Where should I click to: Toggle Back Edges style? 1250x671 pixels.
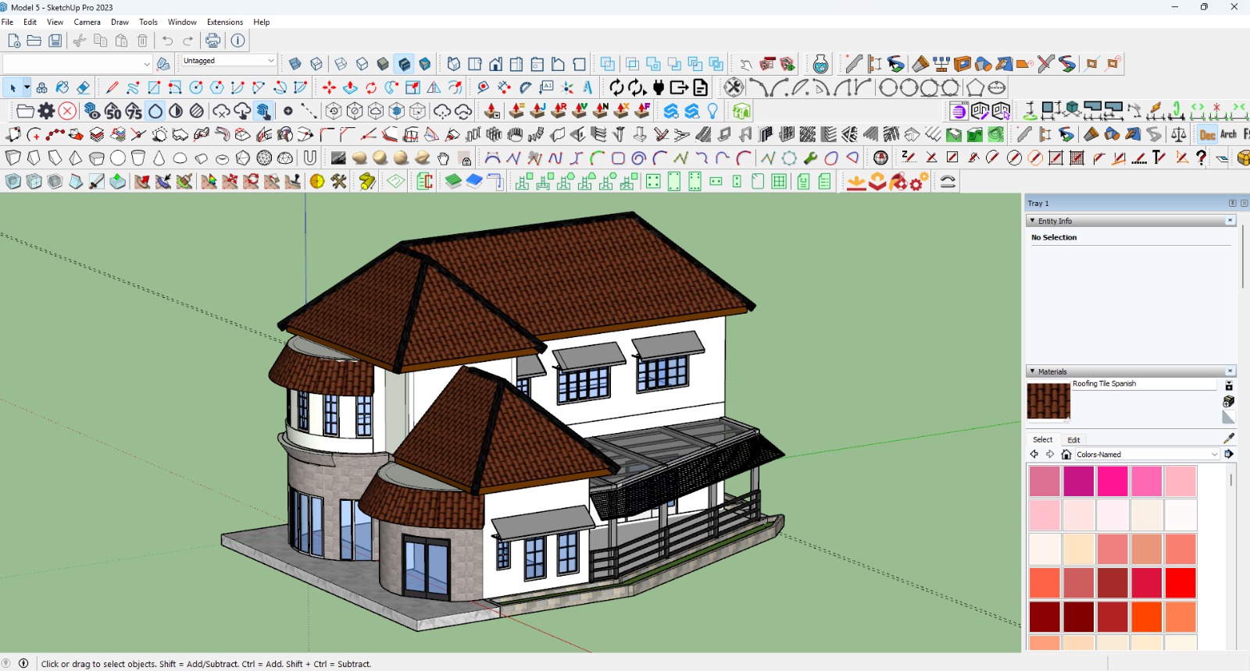click(x=316, y=64)
